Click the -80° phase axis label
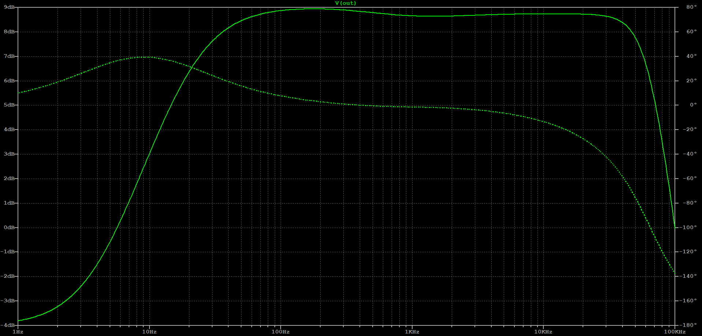The width and height of the screenshot is (702, 336). click(x=690, y=203)
